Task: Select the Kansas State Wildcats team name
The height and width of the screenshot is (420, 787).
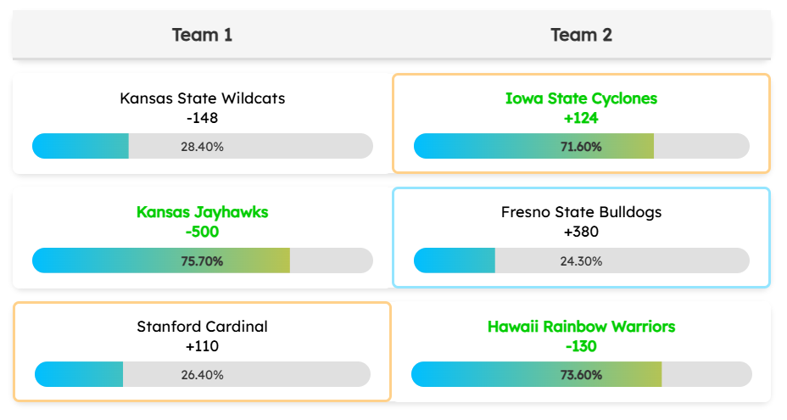Action: tap(202, 98)
